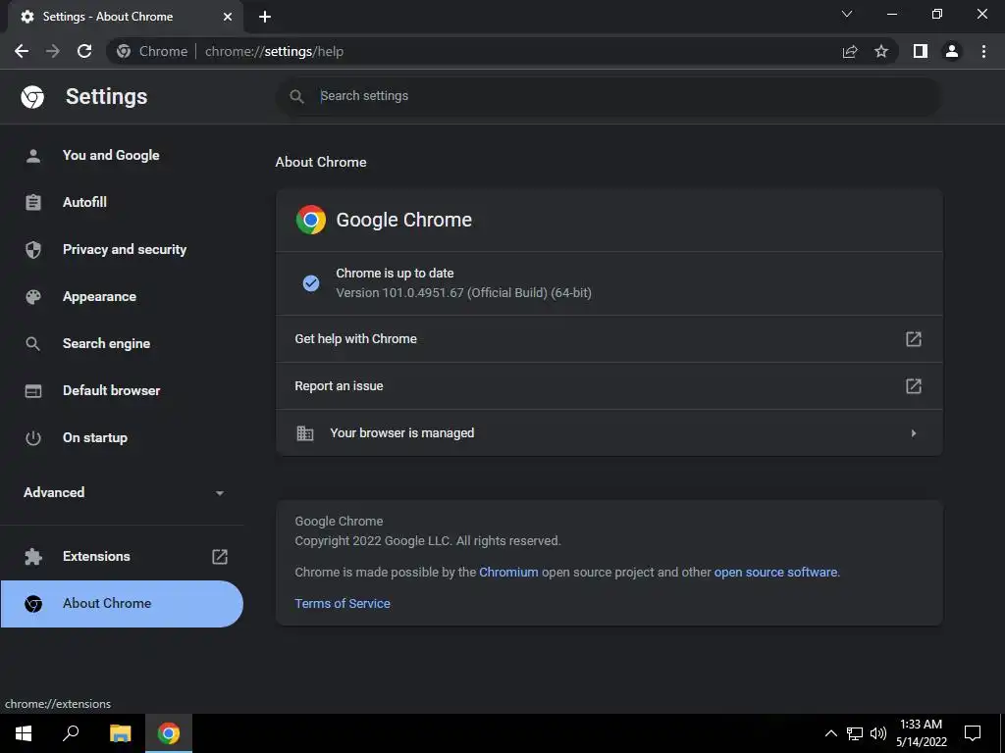Focus the Search settings field
The height and width of the screenshot is (753, 1005).
point(608,96)
